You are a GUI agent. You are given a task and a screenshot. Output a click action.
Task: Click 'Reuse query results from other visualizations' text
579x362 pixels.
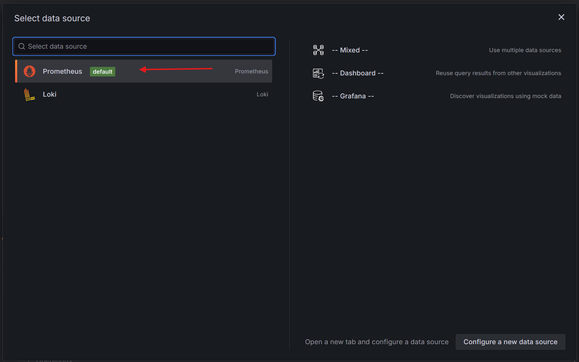point(498,73)
